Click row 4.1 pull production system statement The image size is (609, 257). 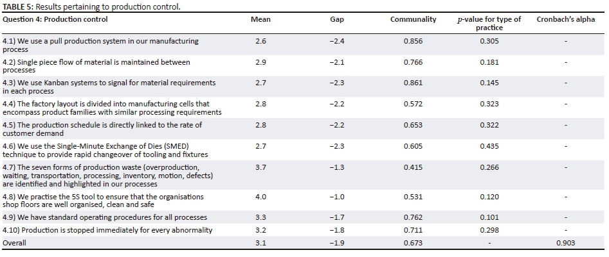point(100,44)
